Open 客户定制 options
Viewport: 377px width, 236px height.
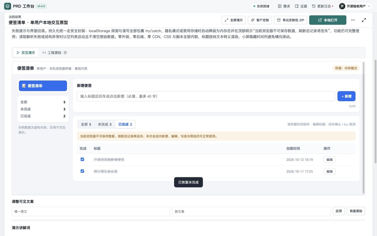[260, 20]
